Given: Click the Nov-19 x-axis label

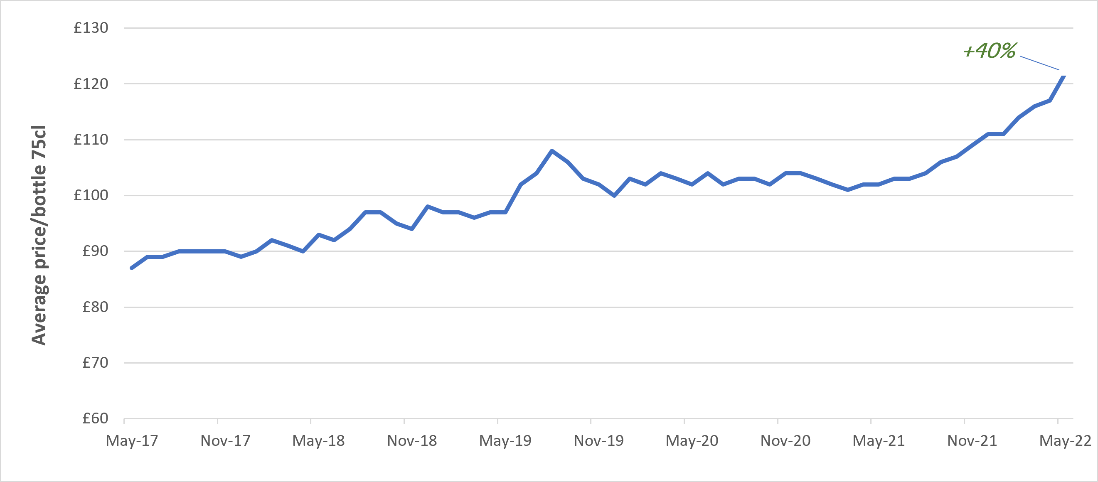Looking at the screenshot, I should click(598, 441).
